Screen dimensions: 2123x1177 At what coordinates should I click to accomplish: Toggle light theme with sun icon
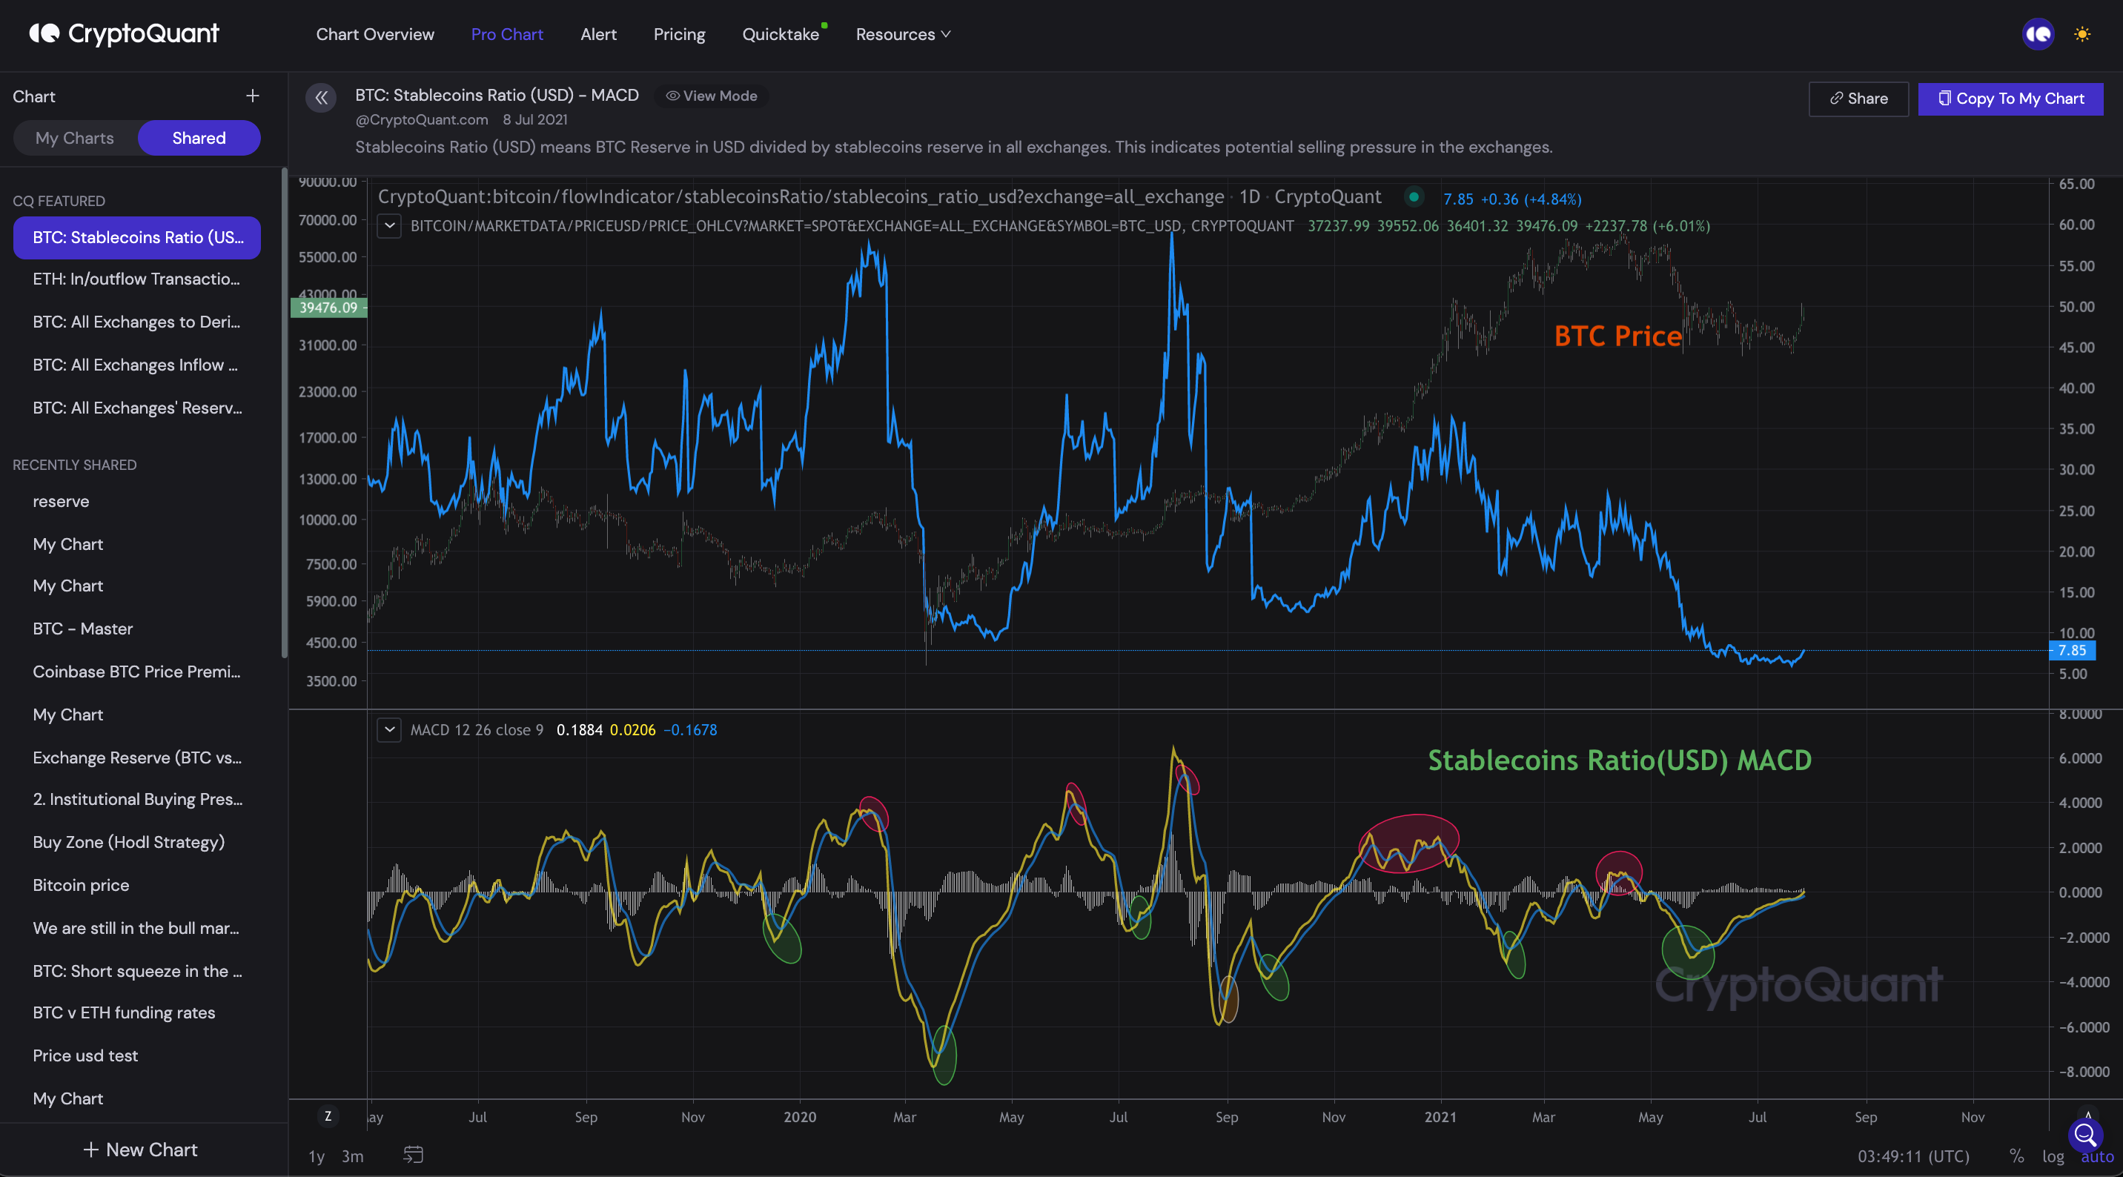(x=2081, y=35)
